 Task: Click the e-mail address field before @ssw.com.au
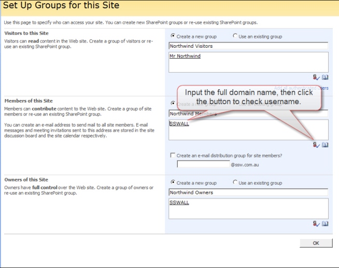point(203,164)
